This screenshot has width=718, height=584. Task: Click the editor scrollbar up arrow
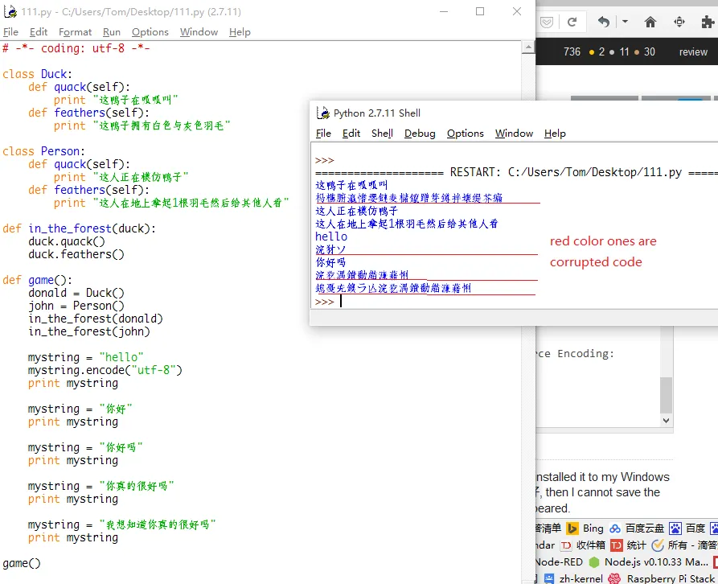[x=528, y=47]
